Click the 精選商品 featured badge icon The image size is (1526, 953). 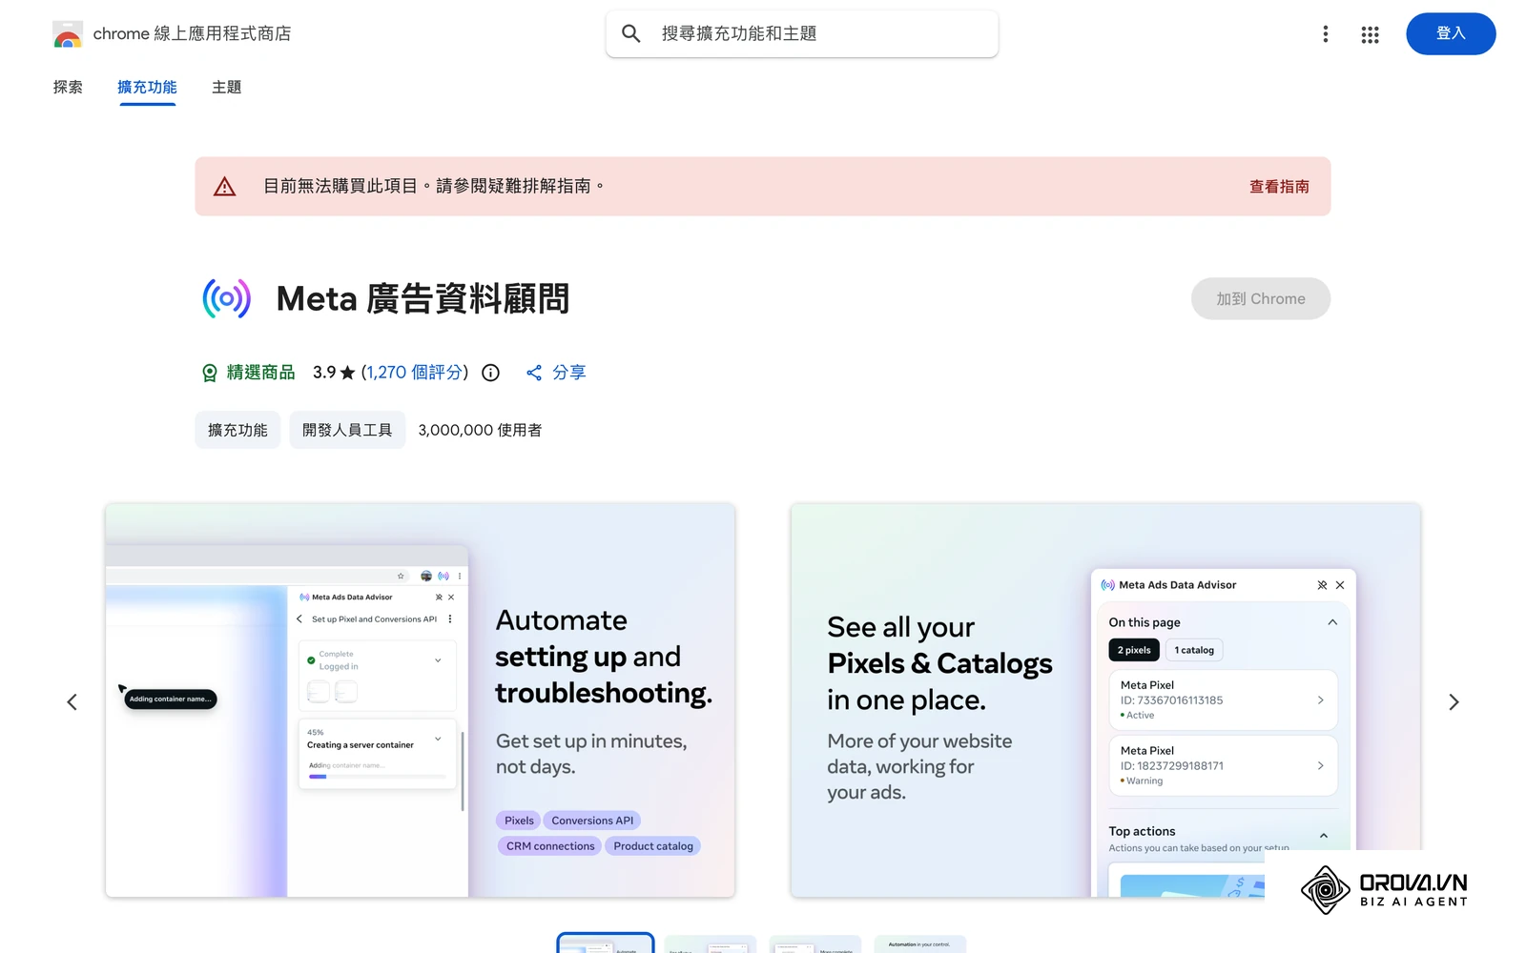[210, 373]
